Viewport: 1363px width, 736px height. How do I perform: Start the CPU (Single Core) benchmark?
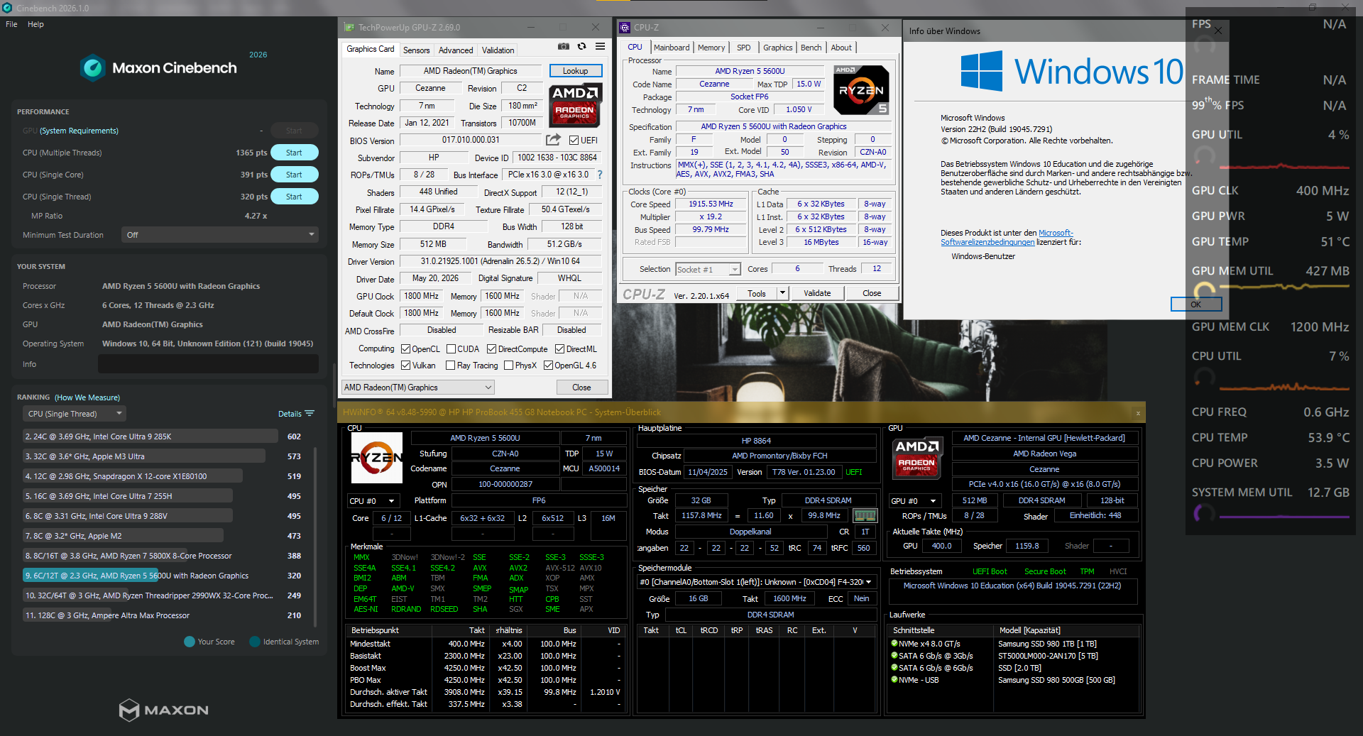pos(294,175)
